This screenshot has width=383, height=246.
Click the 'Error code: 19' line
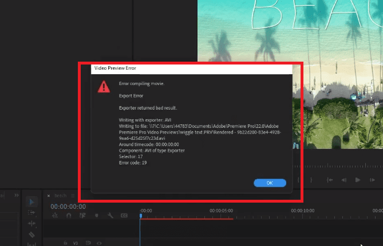pos(133,163)
